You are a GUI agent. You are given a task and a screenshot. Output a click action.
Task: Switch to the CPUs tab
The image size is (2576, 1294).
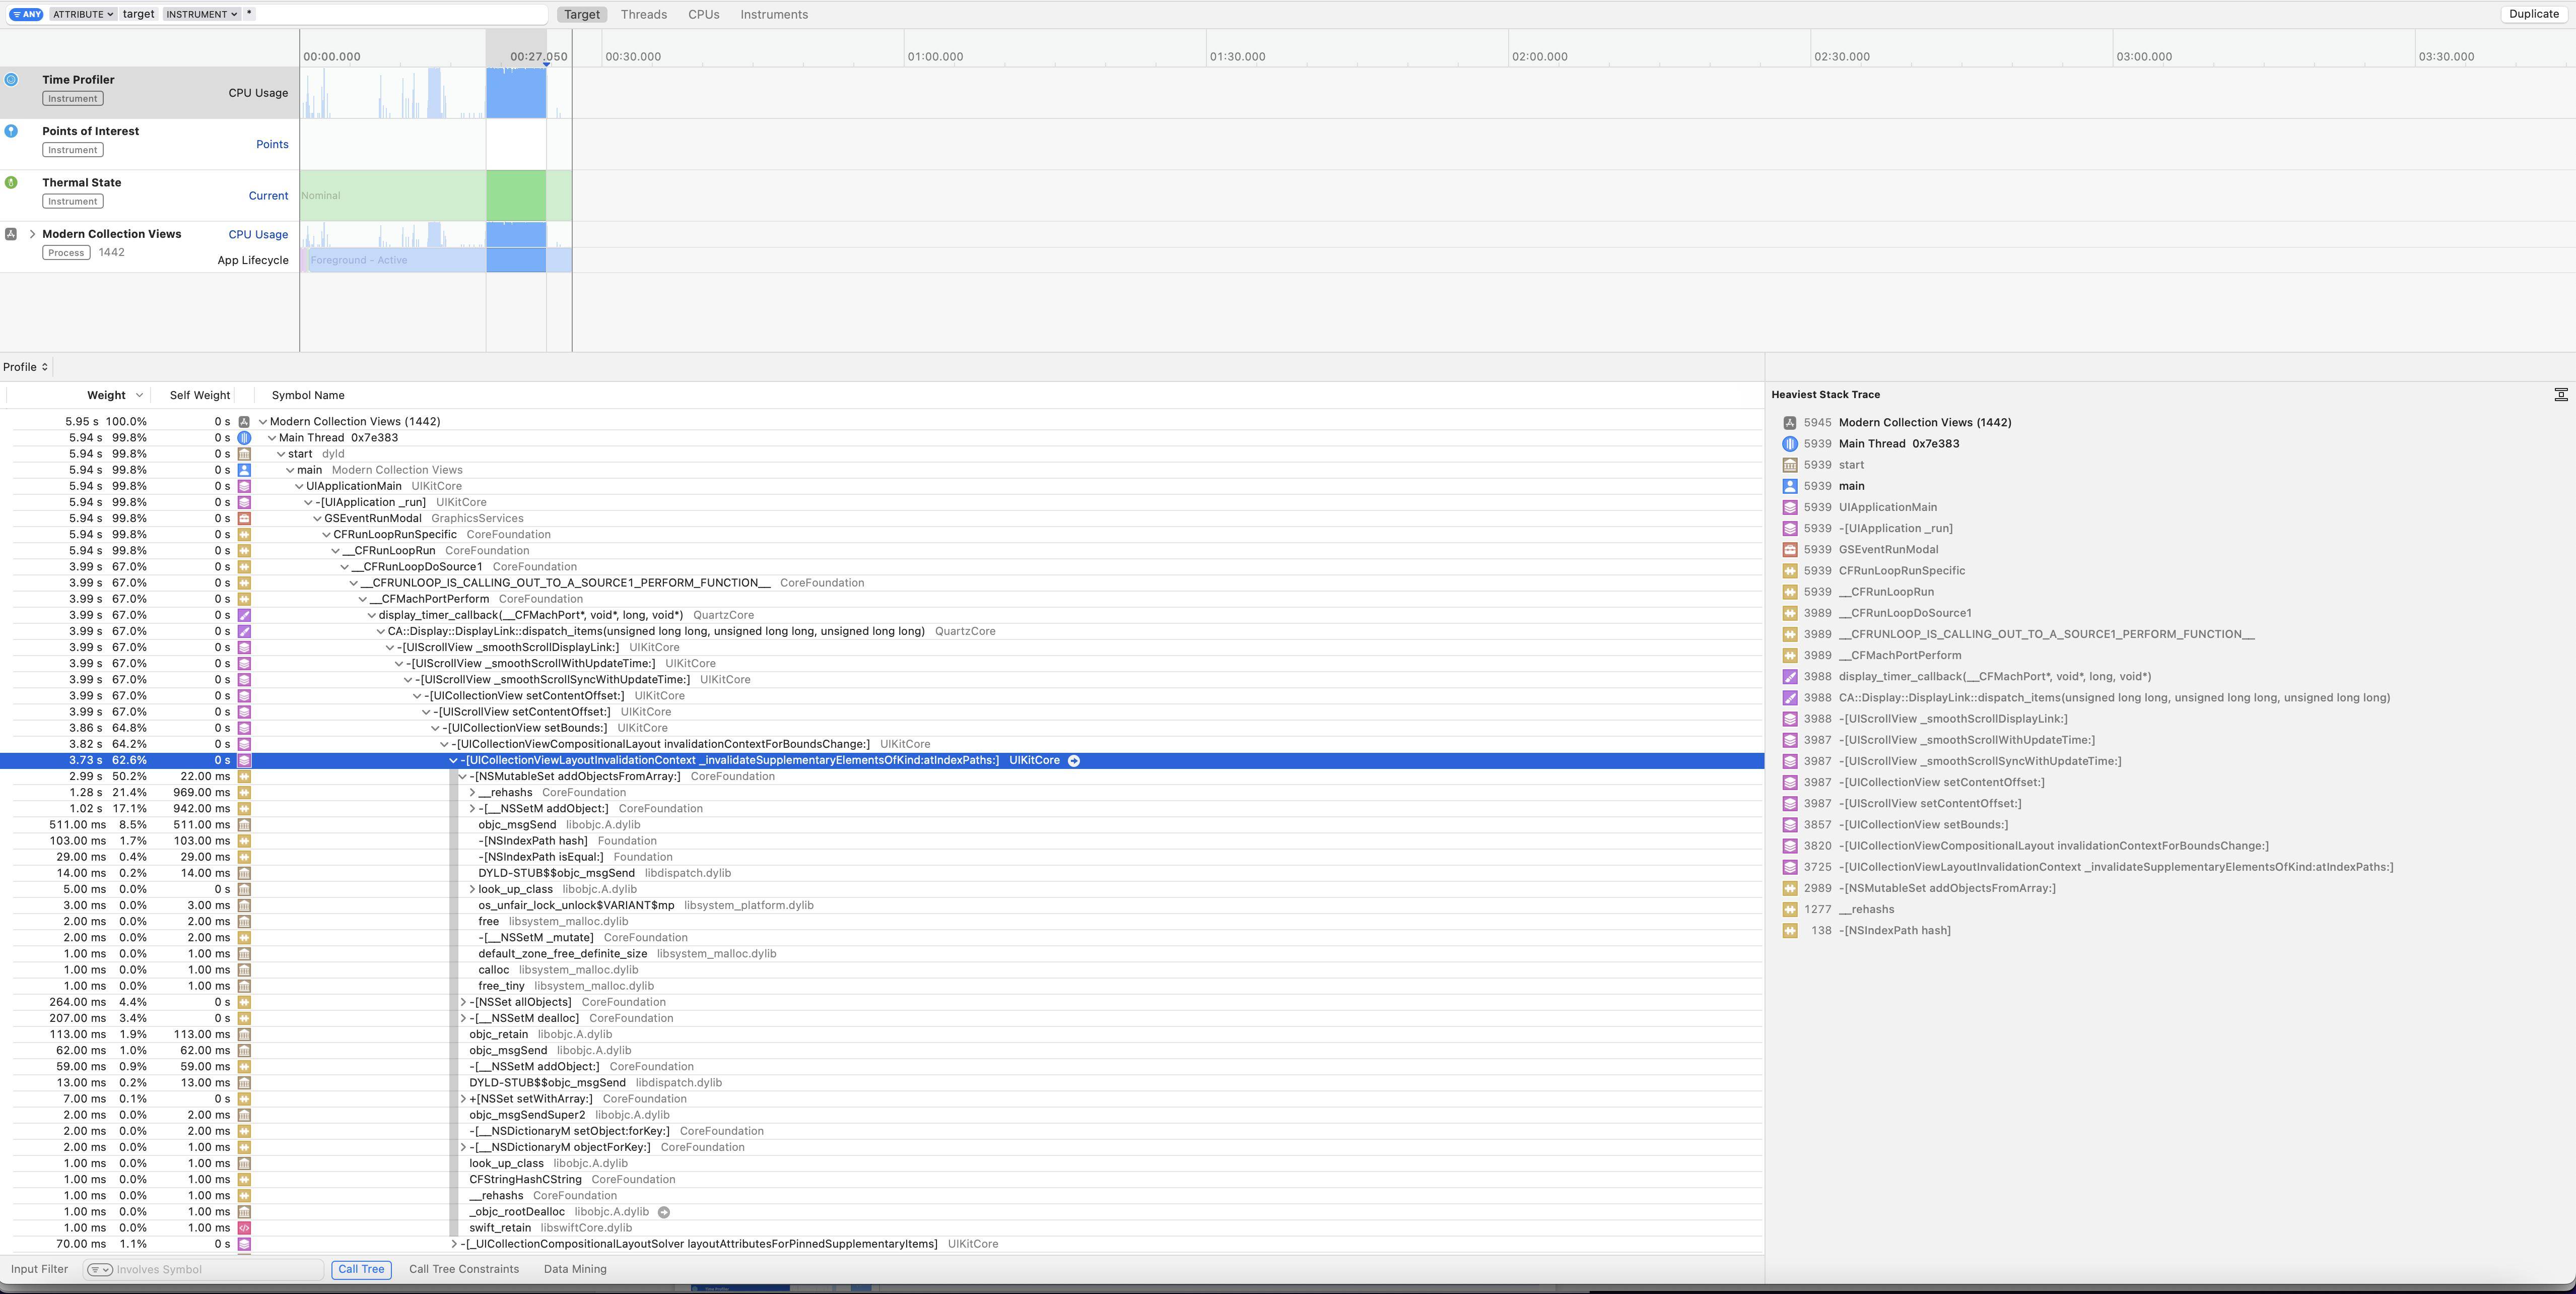(703, 15)
